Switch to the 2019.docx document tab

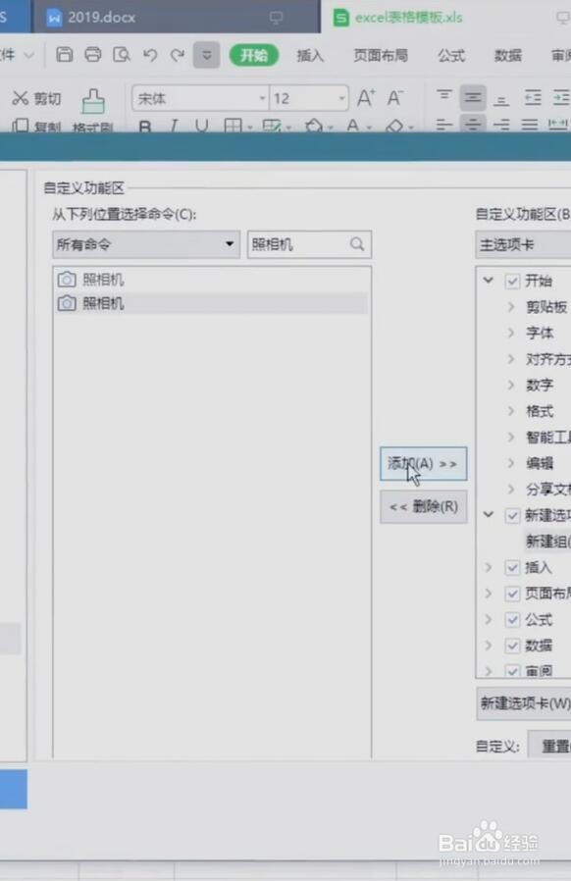(x=176, y=17)
